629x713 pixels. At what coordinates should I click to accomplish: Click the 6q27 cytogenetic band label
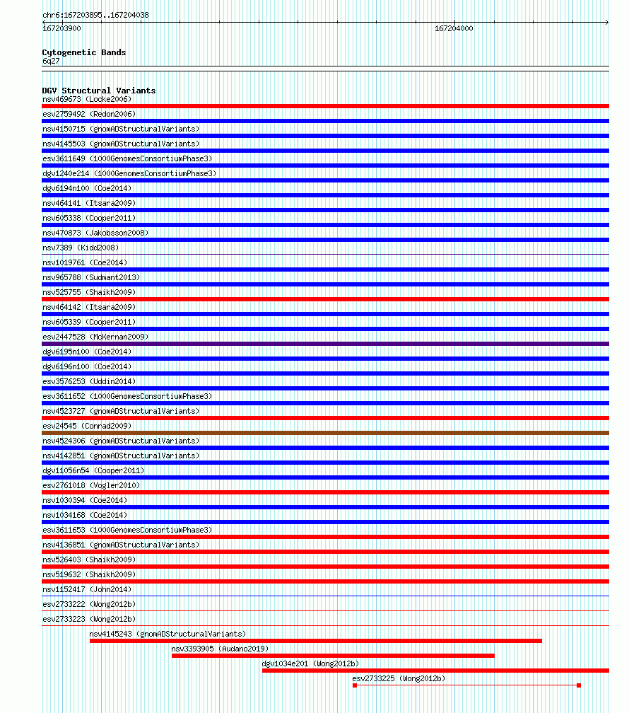click(51, 61)
